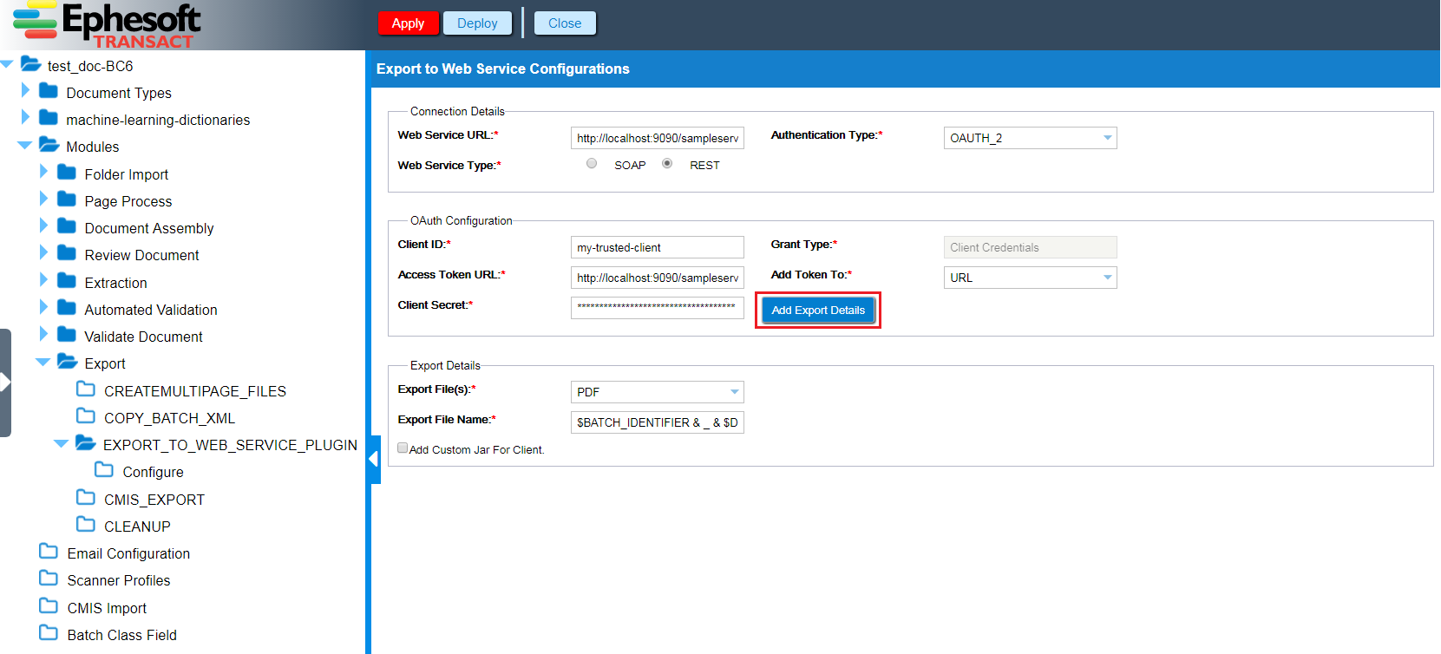Click the Modules open folder icon
The height and width of the screenshot is (654, 1441).
(x=49, y=145)
